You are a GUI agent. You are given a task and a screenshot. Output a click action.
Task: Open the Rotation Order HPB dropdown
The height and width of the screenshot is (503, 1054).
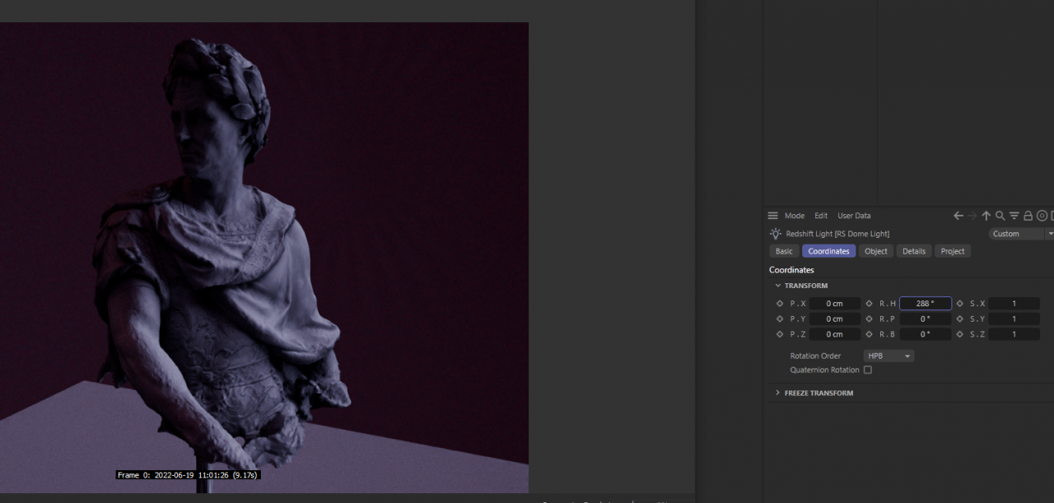pos(889,356)
